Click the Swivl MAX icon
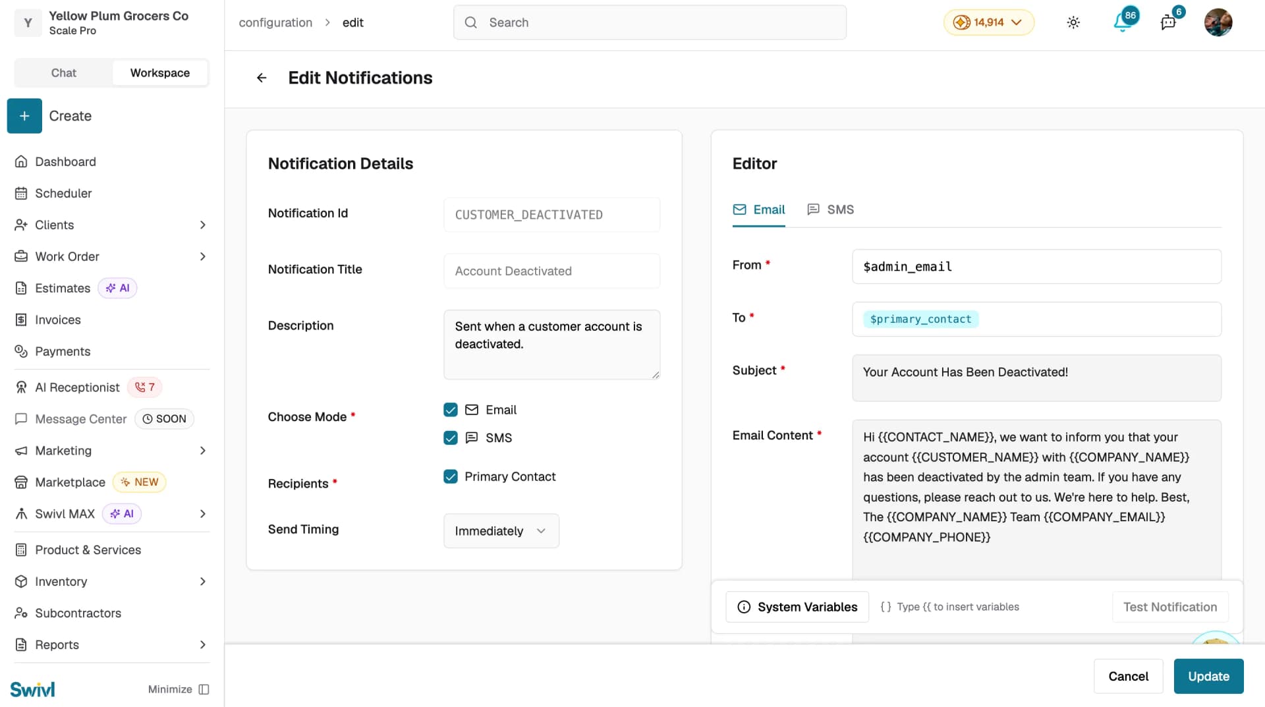Viewport: 1265px width, 707px height. [x=21, y=514]
